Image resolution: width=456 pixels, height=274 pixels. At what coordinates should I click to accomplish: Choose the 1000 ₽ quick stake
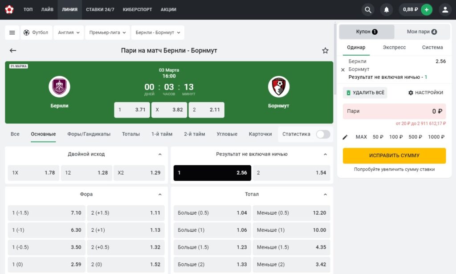point(436,137)
